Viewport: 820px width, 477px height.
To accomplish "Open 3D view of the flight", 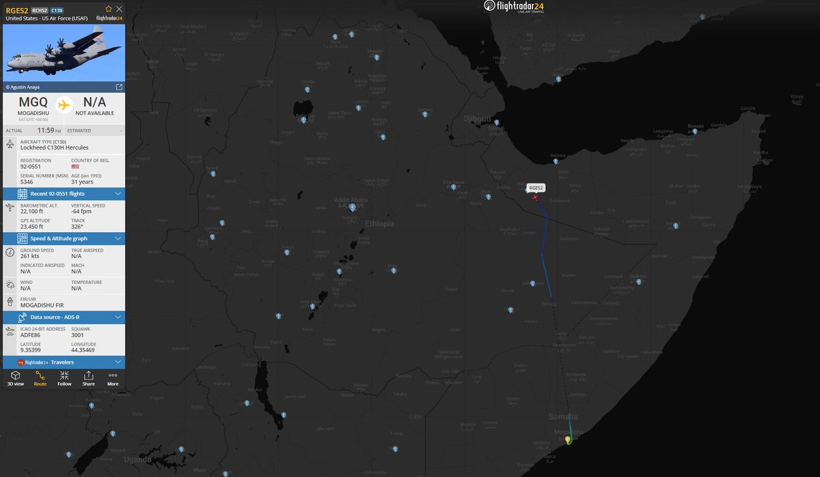I will point(15,379).
